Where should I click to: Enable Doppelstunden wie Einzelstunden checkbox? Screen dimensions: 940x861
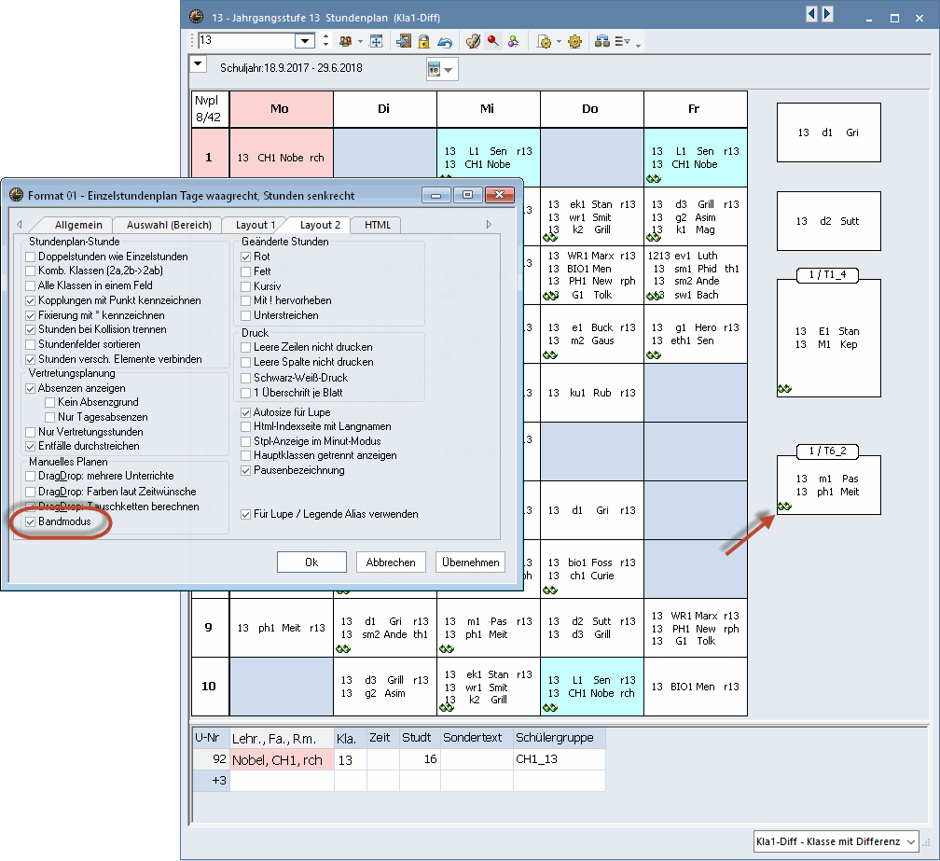click(32, 257)
